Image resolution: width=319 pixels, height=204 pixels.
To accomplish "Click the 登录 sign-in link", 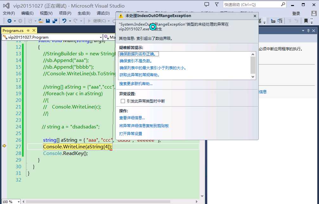I will pyautogui.click(x=296, y=13).
